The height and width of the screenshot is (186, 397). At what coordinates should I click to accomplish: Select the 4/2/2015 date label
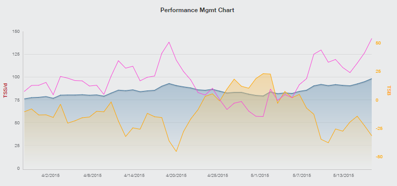51,175
